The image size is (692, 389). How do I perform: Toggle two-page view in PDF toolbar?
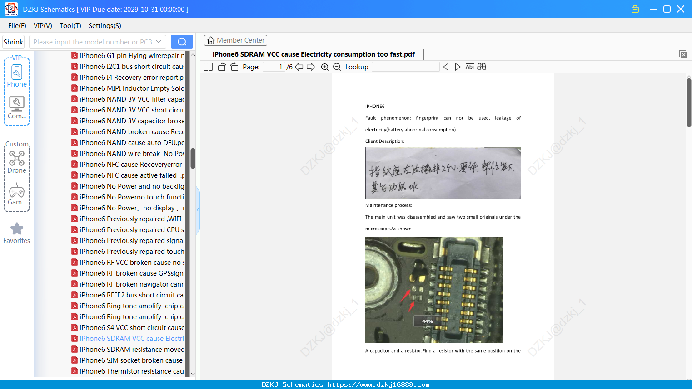coord(209,67)
